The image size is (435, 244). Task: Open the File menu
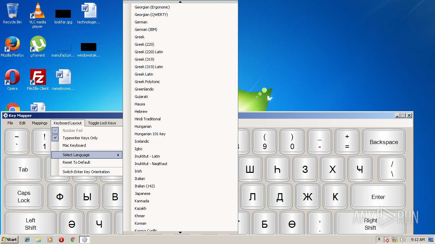coord(10,123)
